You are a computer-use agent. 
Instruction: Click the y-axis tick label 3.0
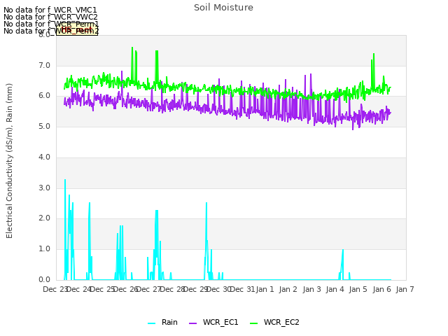[x=44, y=188]
